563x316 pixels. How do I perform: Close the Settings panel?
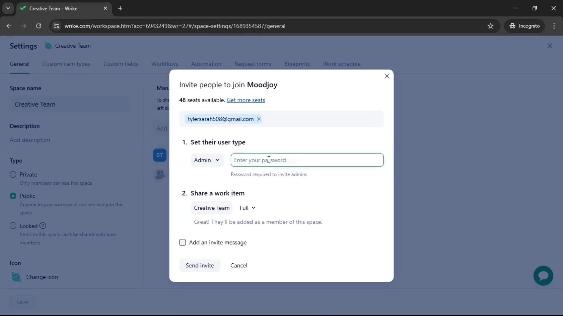point(550,46)
